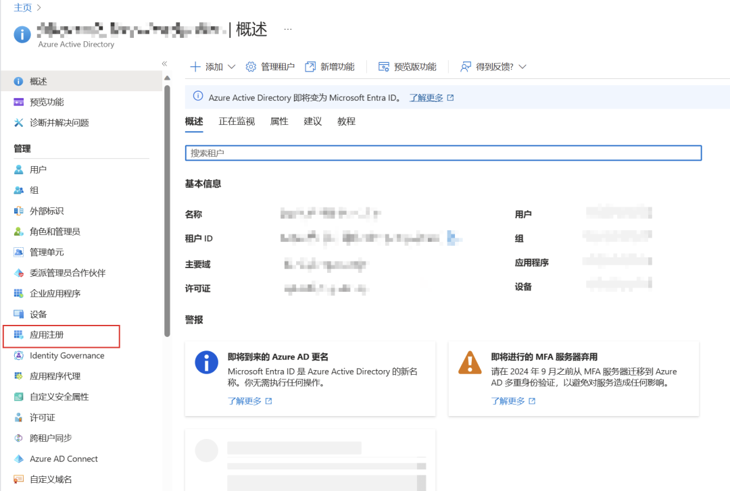Open the 管理单元 icon

(18, 252)
